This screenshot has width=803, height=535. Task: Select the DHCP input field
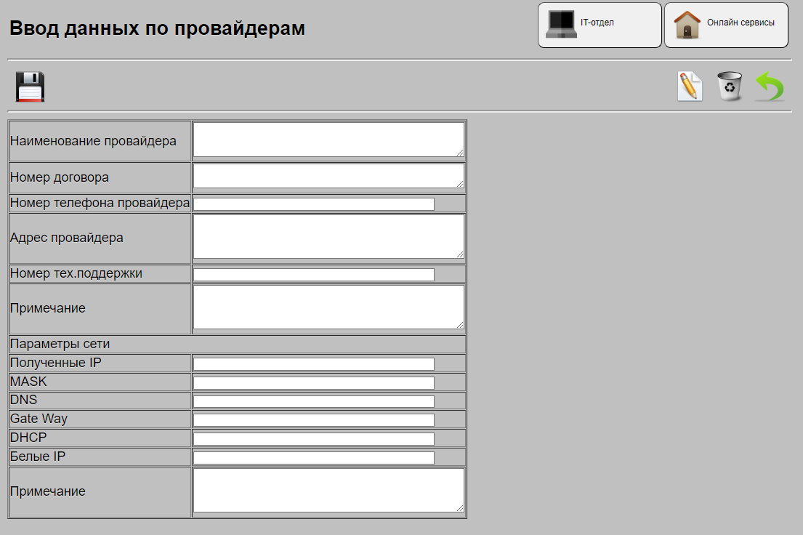[312, 438]
